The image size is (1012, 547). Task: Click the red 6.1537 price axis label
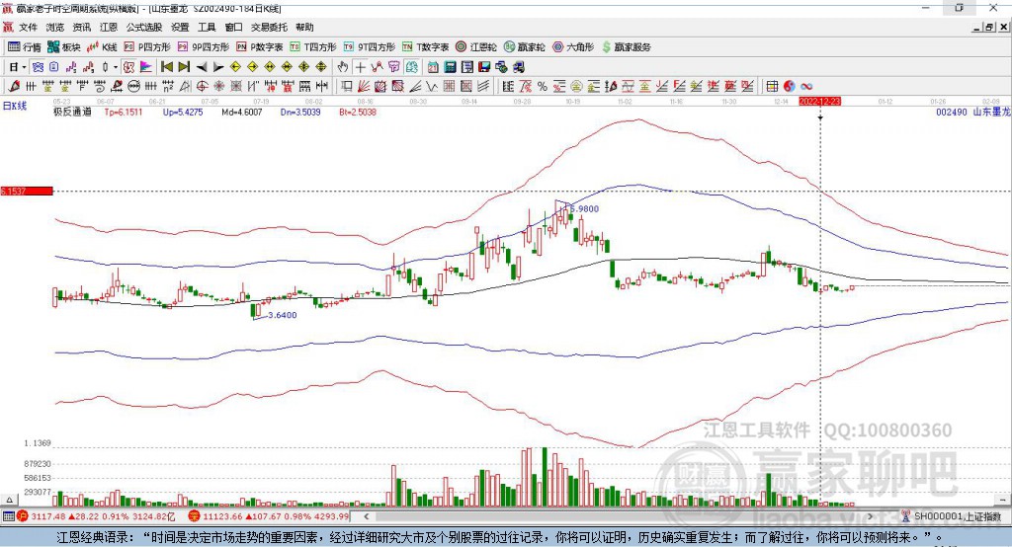(27, 191)
